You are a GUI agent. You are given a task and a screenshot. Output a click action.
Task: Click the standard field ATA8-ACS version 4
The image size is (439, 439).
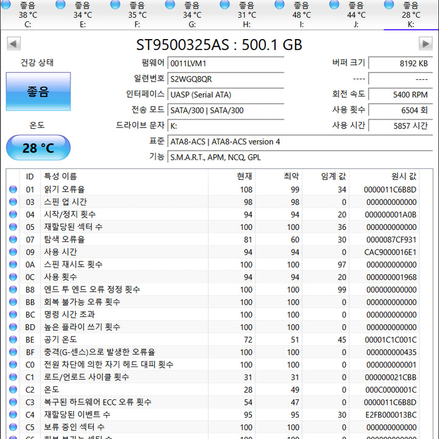tap(300, 141)
